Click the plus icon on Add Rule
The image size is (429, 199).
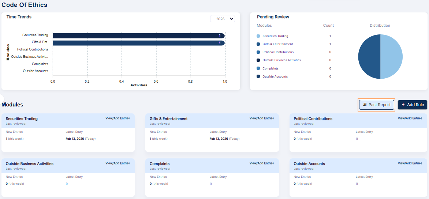pyautogui.click(x=403, y=105)
